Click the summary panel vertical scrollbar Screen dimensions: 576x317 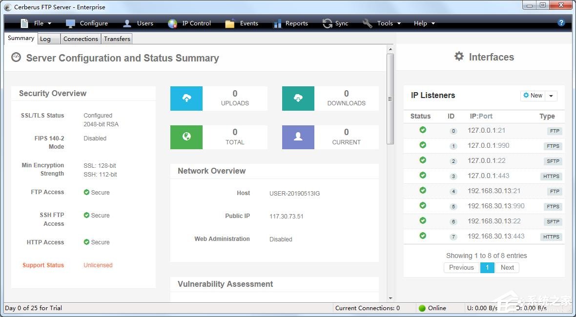point(390,99)
